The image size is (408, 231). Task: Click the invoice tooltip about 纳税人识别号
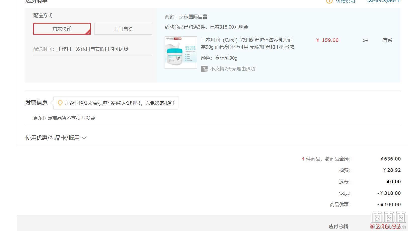[x=116, y=103]
